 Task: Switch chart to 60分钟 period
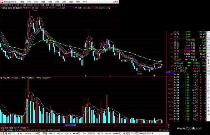(x=36, y=5)
